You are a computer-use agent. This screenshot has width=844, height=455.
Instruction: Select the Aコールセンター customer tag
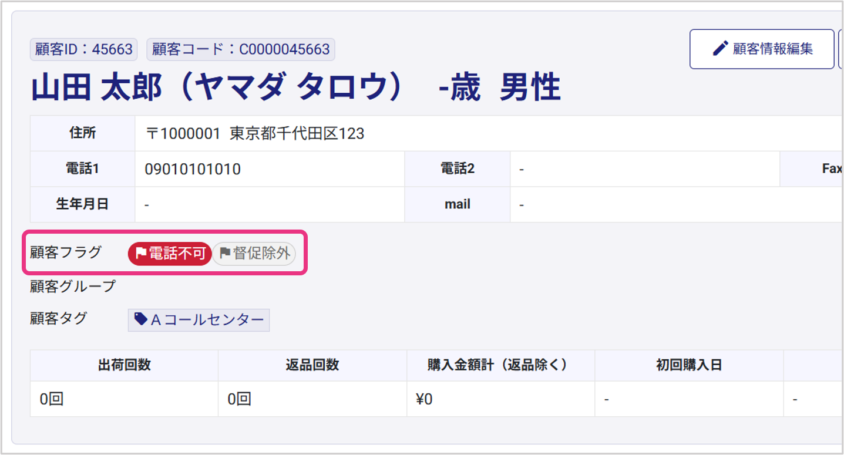click(199, 320)
